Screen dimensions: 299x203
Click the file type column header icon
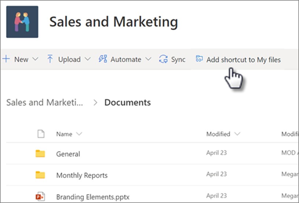pyautogui.click(x=41, y=134)
